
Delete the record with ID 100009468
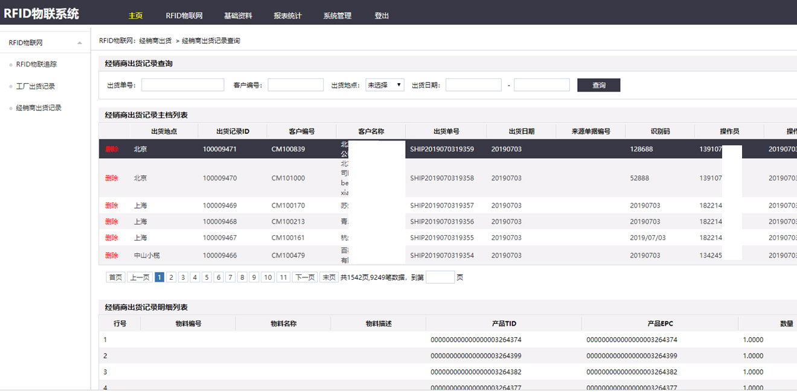[112, 221]
